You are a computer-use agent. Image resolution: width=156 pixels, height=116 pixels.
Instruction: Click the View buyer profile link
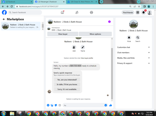[87, 58]
